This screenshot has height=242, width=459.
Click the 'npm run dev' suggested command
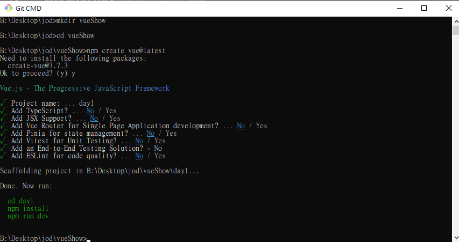[28, 216]
